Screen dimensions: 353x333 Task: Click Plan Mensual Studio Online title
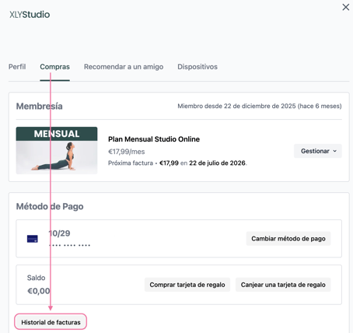[x=154, y=139]
